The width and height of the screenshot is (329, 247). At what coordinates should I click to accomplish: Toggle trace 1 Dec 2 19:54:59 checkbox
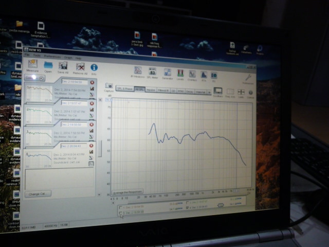pos(120,207)
